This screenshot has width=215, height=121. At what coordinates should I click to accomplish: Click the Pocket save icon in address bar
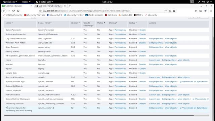tap(170, 11)
